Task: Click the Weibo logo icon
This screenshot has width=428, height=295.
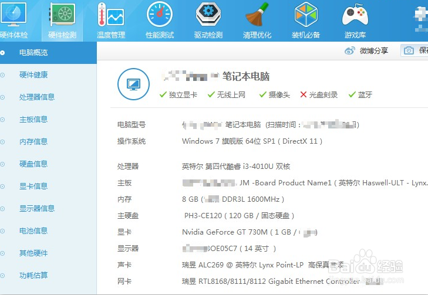Action: pos(350,50)
